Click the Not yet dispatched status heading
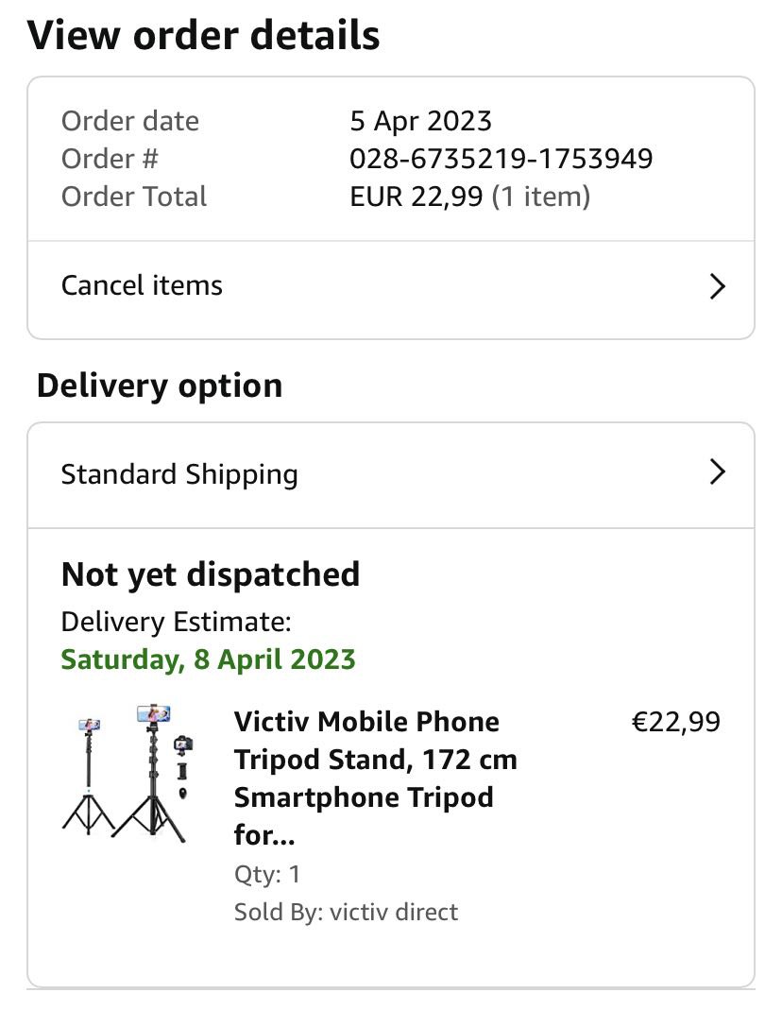The height and width of the screenshot is (1010, 782). pyautogui.click(x=211, y=574)
